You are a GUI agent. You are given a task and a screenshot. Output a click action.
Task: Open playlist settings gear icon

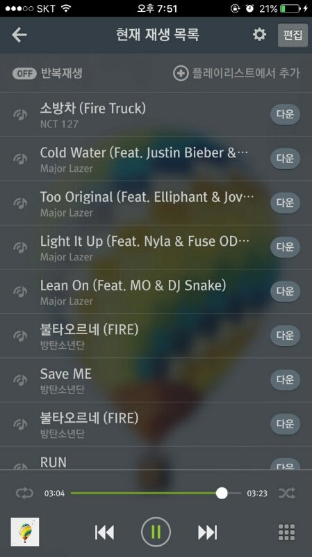(x=259, y=34)
